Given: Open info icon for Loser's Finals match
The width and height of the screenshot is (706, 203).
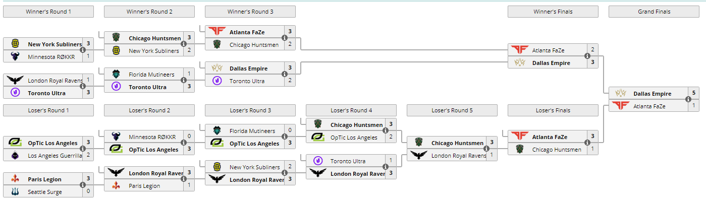Looking at the screenshot, I should (x=587, y=143).
